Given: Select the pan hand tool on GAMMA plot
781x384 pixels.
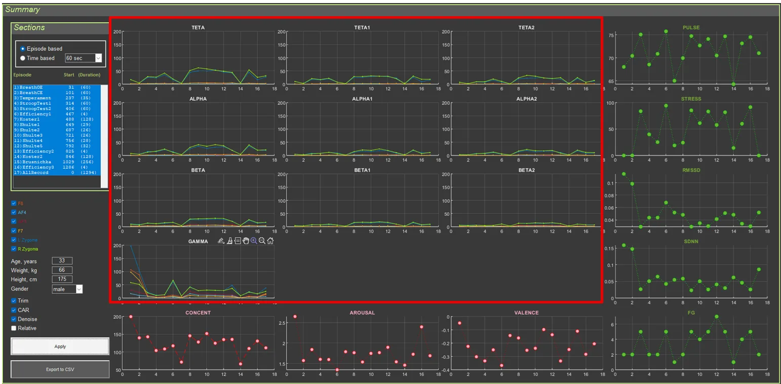Looking at the screenshot, I should pyautogui.click(x=246, y=241).
